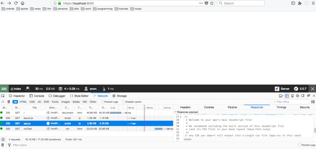Switch to Style Editor tab
Viewport: 316px width, 153px height.
[x=79, y=96]
